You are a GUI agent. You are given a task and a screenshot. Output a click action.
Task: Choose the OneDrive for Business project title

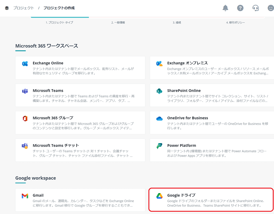[x=188, y=118]
